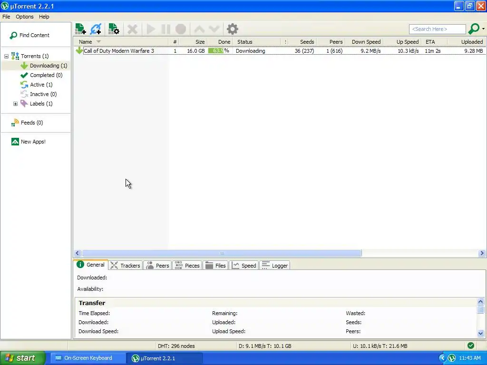Switch to the Pieces tab
Image resolution: width=487 pixels, height=365 pixels.
pos(187,266)
